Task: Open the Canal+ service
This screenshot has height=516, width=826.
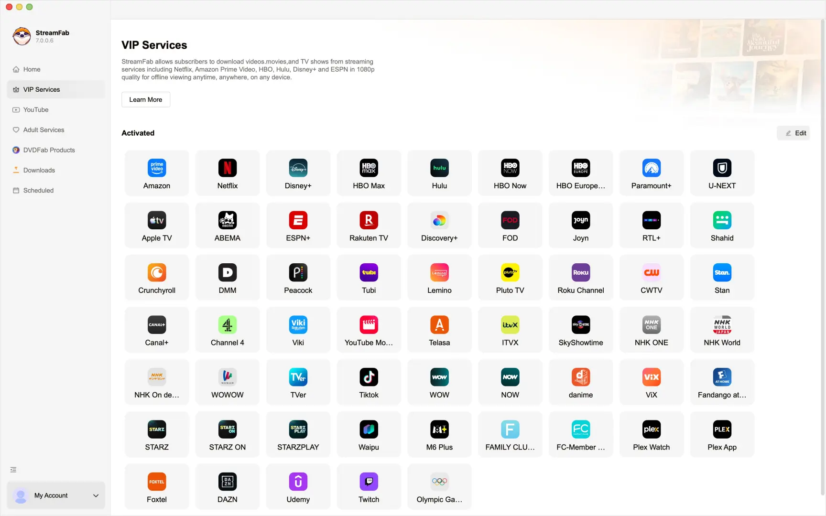Action: coord(157,330)
